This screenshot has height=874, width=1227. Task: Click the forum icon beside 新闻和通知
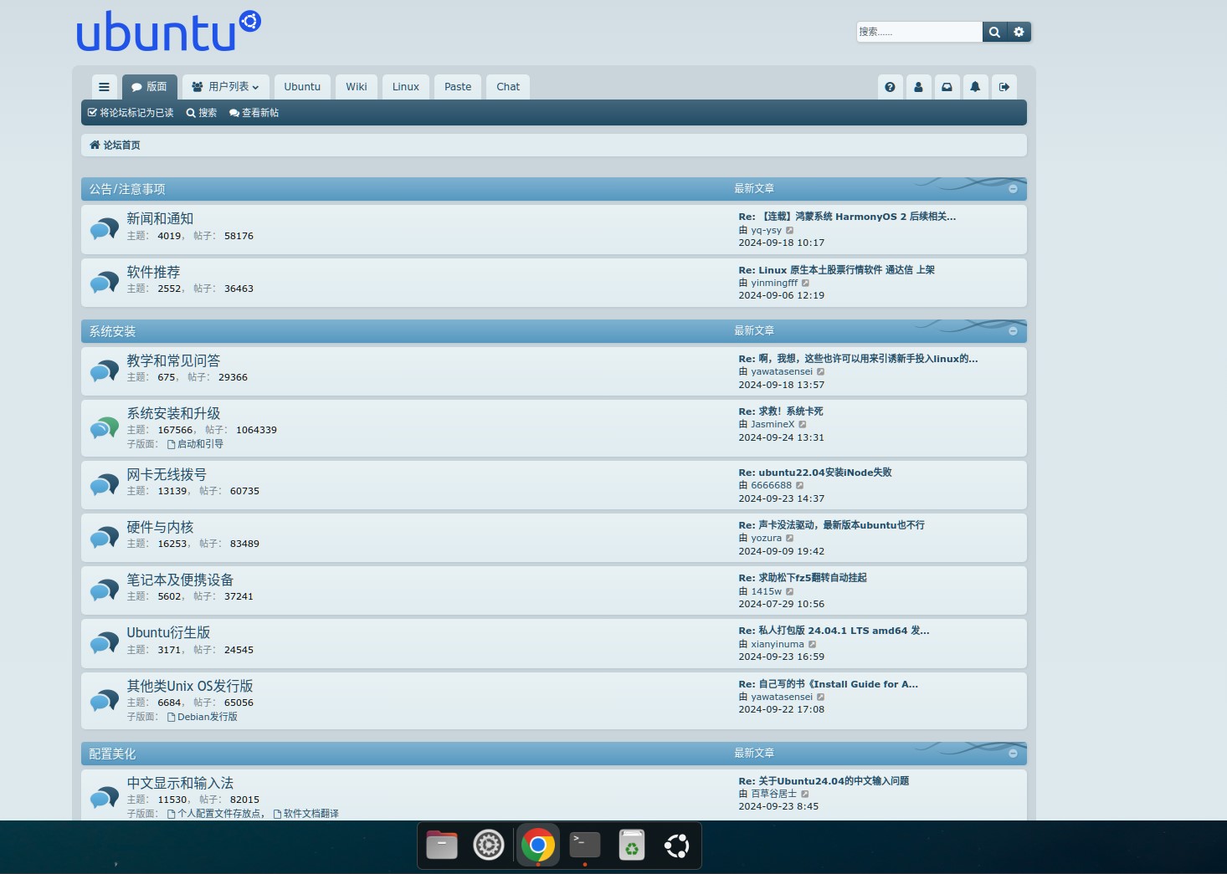point(105,228)
